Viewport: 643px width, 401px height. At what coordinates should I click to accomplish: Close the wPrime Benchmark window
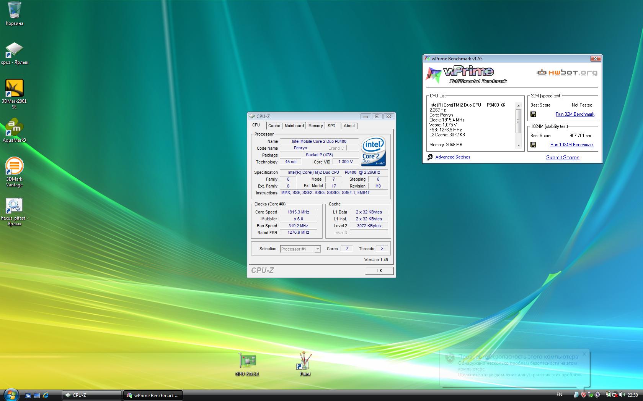tap(596, 58)
